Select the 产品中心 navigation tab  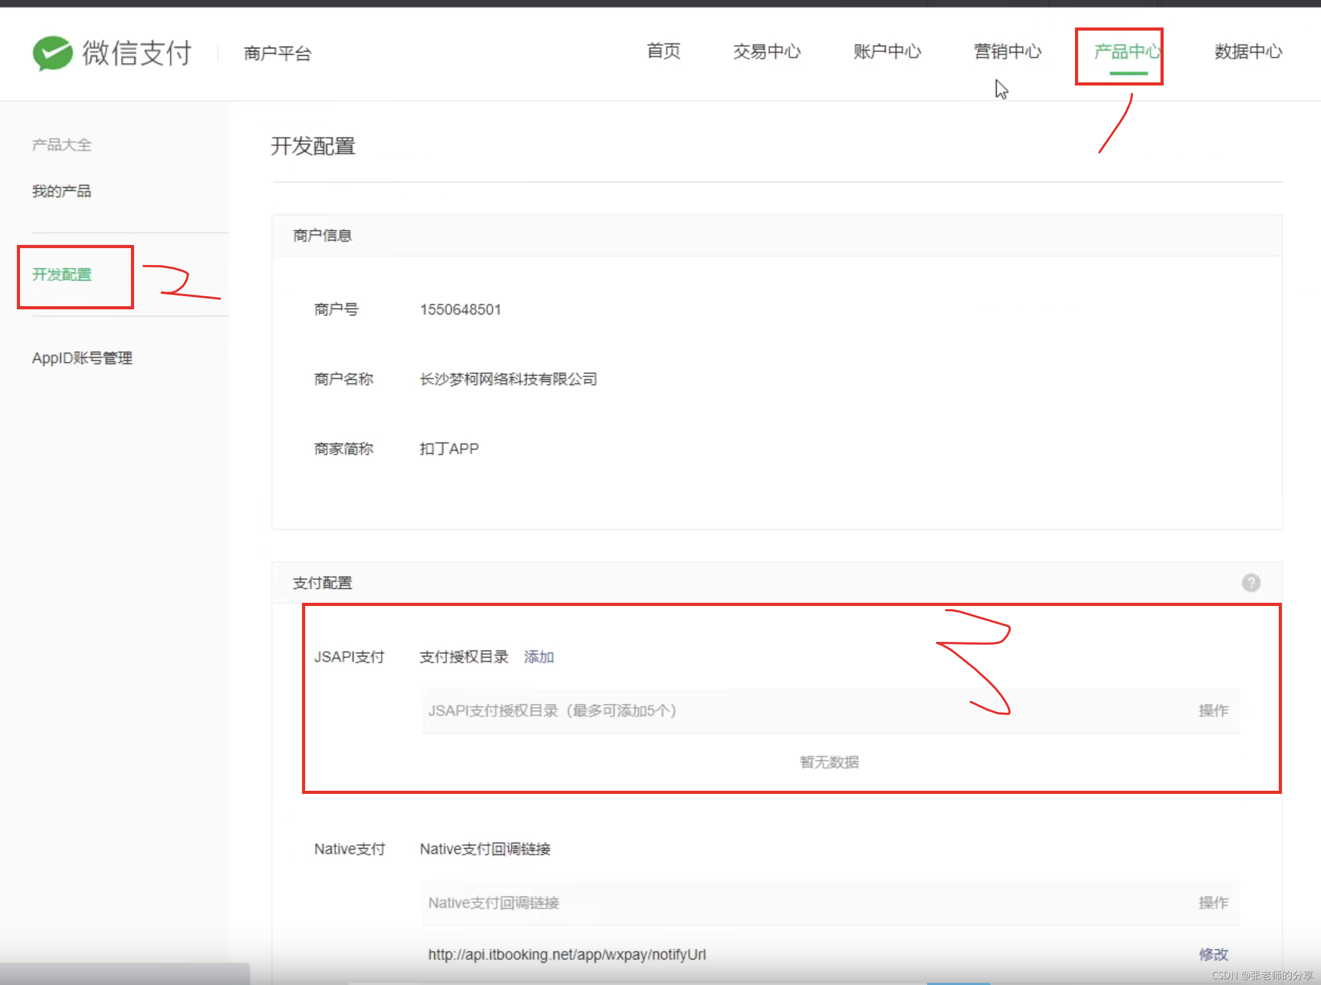[x=1127, y=52]
